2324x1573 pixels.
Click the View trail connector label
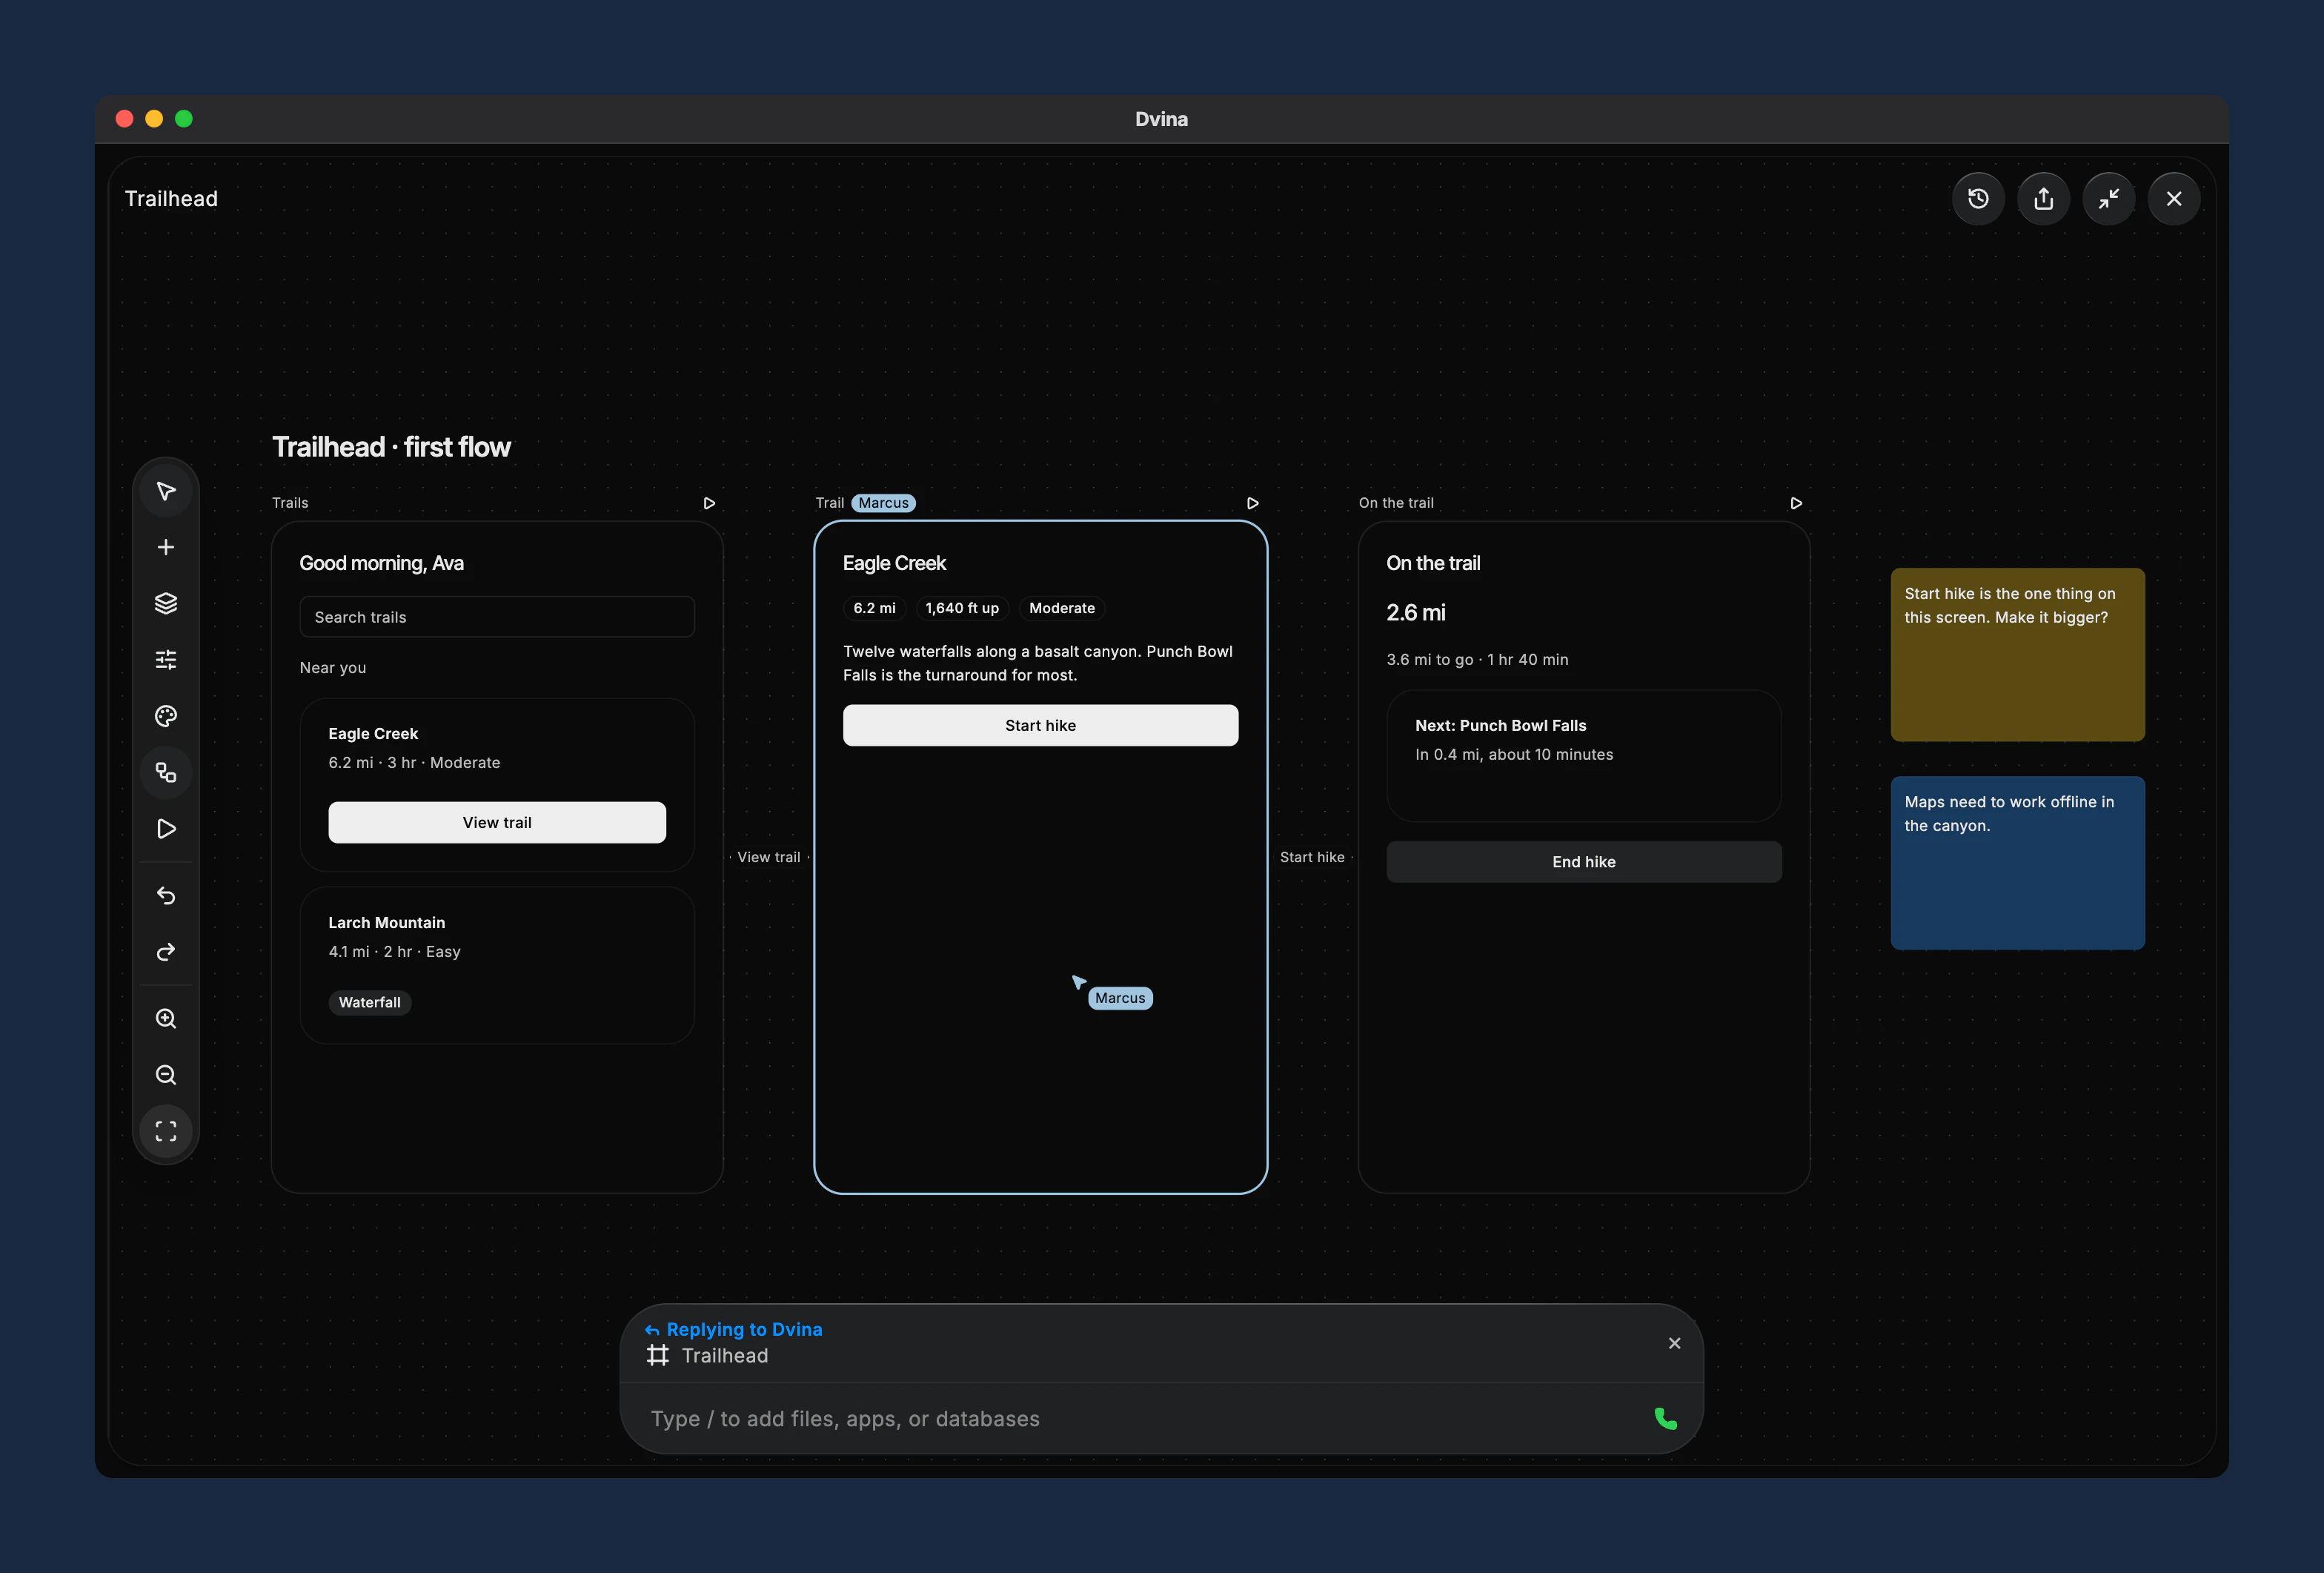(768, 857)
